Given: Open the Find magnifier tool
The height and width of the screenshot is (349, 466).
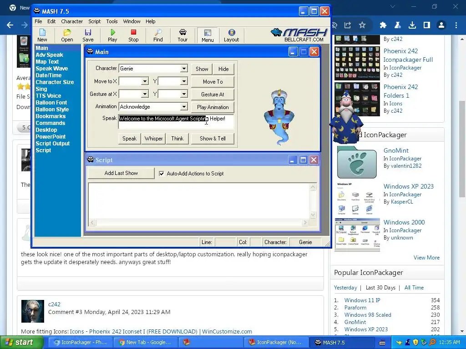Looking at the screenshot, I should pos(158,35).
